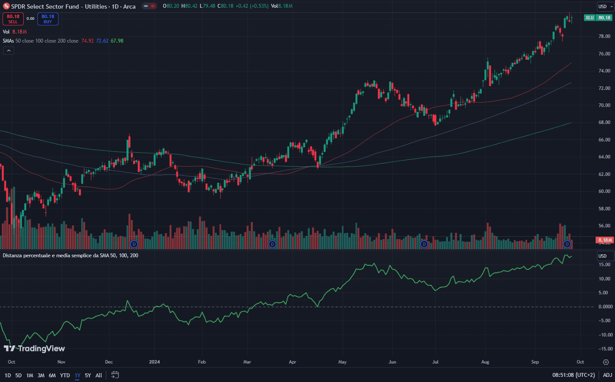
Task: Select the 1D time range
Action: (x=8, y=376)
